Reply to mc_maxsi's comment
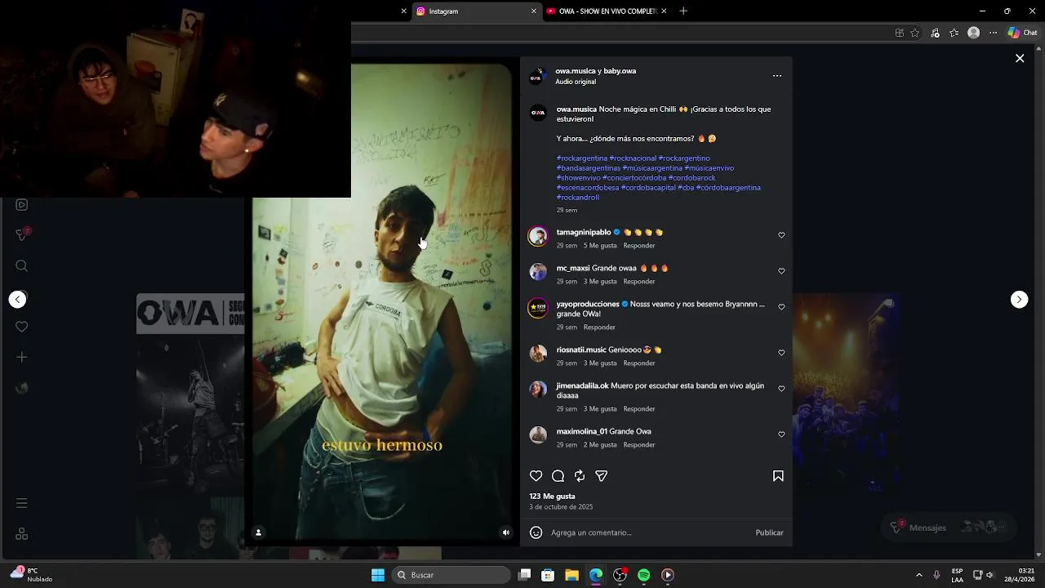 click(x=639, y=282)
